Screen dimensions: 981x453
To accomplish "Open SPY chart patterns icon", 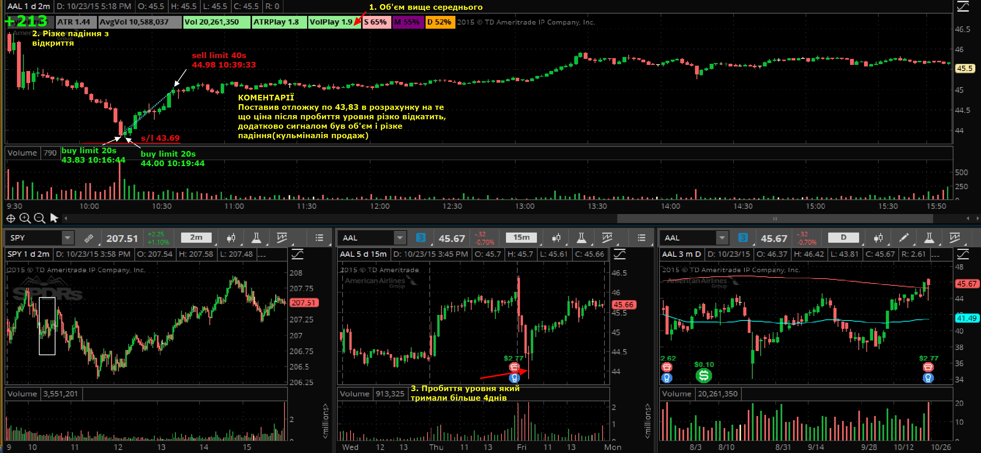I will tap(282, 238).
